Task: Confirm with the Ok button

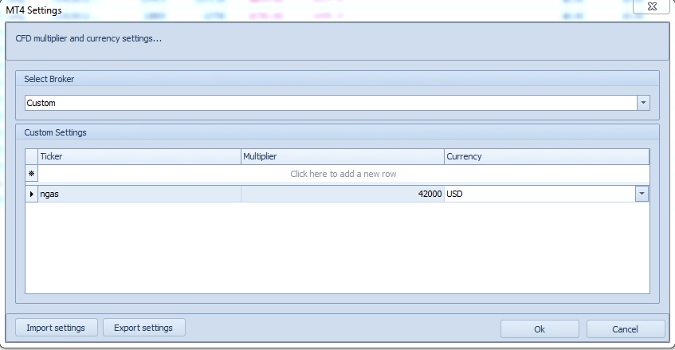Action: pos(540,329)
